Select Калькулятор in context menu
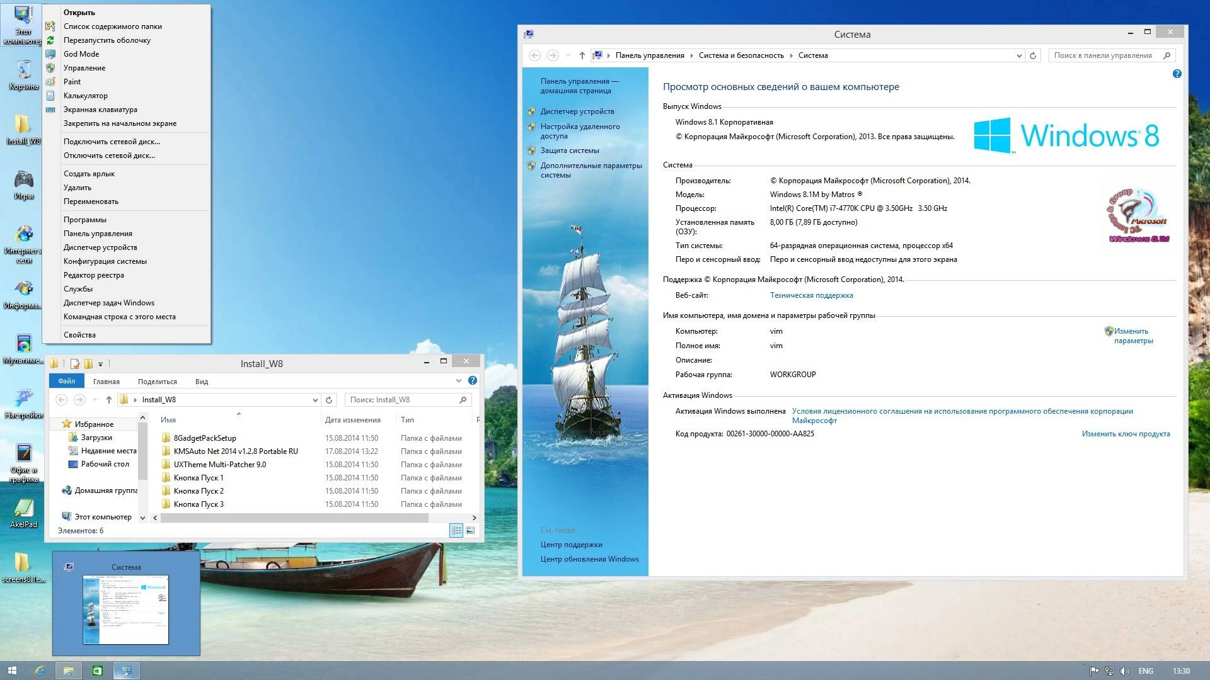1210x680 pixels. pyautogui.click(x=127, y=96)
